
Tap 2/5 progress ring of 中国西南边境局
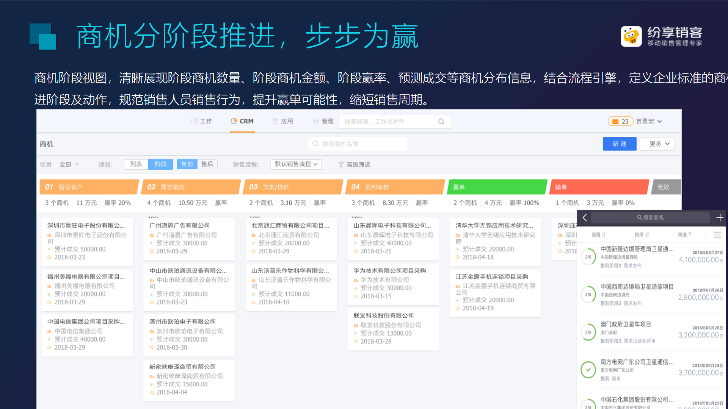click(x=588, y=294)
